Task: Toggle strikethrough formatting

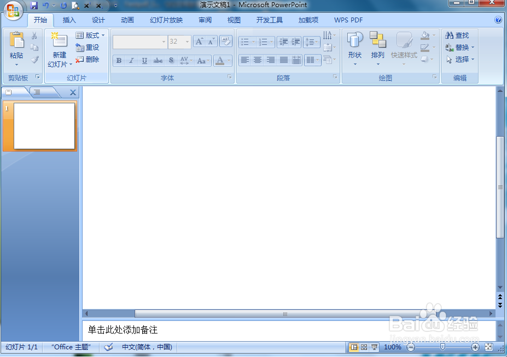Action: [x=158, y=61]
